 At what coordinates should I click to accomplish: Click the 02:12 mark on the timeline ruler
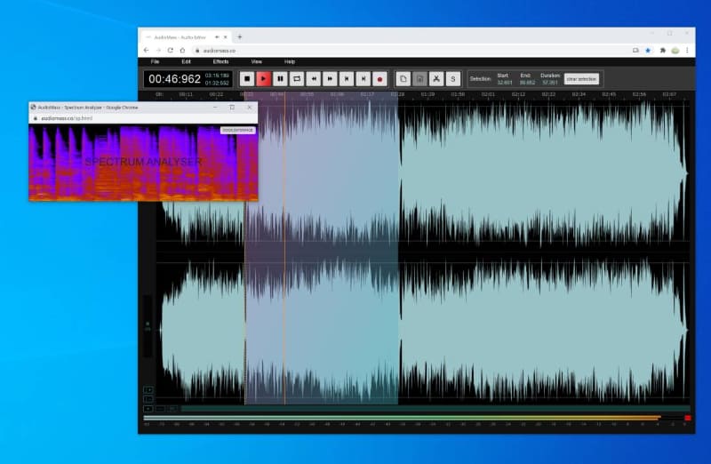pyautogui.click(x=518, y=94)
